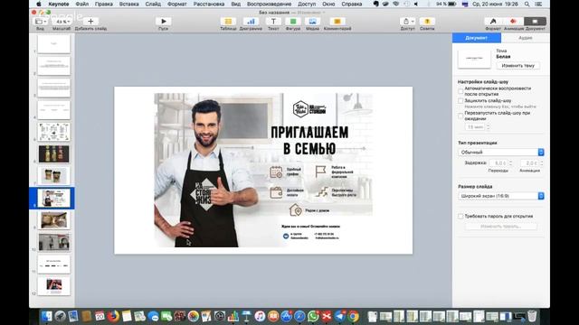Open the Расстановка menu
The image size is (579, 325).
pyautogui.click(x=209, y=4)
